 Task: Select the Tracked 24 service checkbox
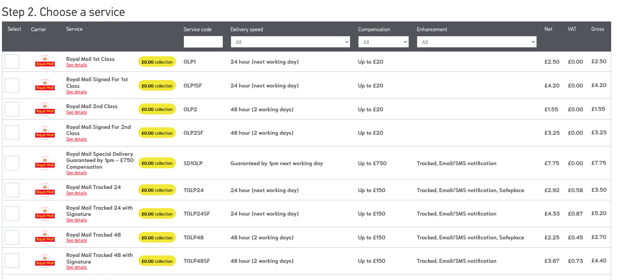click(12, 190)
